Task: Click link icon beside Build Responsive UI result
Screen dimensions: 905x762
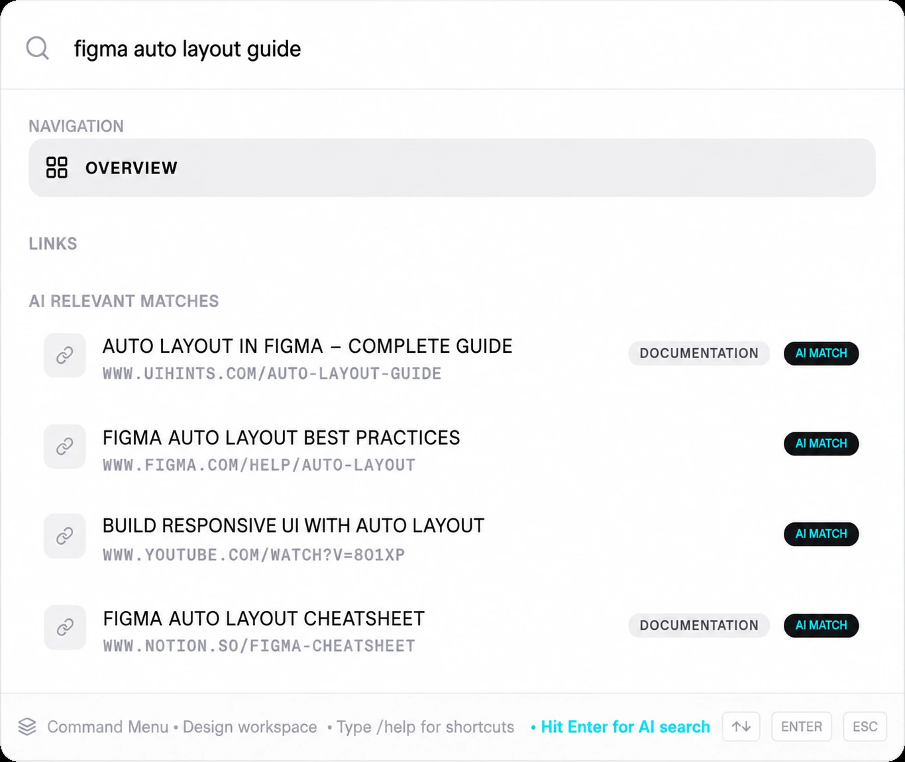Action: tap(64, 536)
